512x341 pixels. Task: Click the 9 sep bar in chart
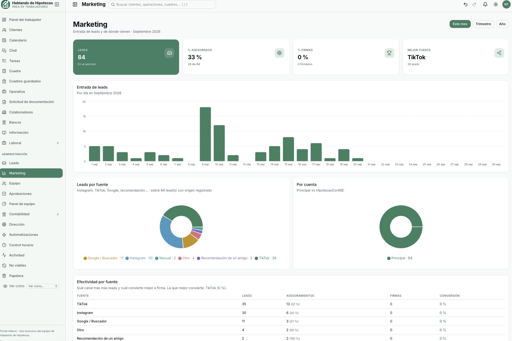205,134
